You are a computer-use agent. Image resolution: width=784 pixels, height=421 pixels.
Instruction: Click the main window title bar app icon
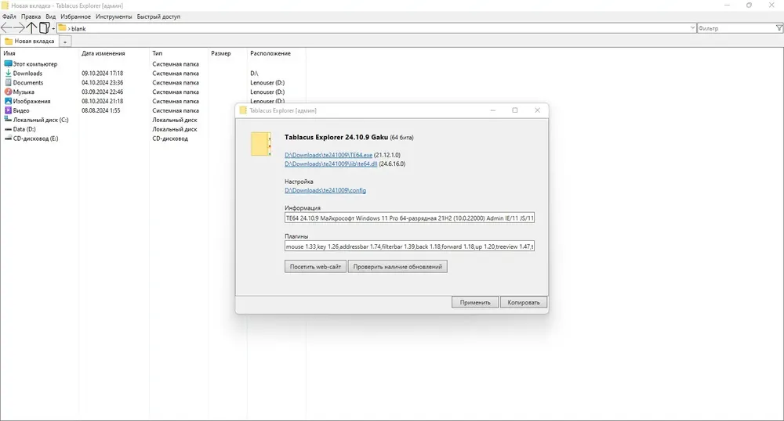pyautogui.click(x=5, y=5)
